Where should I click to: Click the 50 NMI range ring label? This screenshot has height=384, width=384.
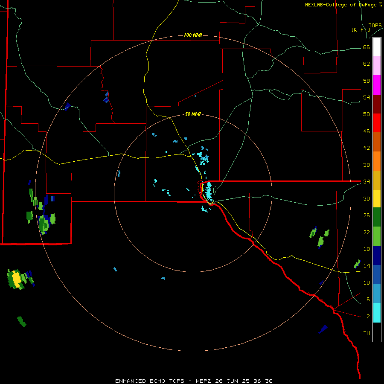[x=193, y=114]
